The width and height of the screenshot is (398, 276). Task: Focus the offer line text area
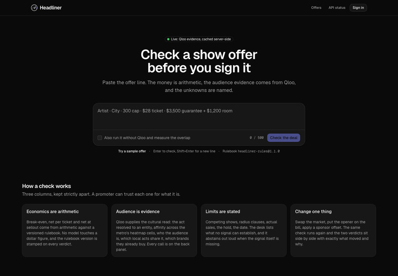(x=199, y=117)
